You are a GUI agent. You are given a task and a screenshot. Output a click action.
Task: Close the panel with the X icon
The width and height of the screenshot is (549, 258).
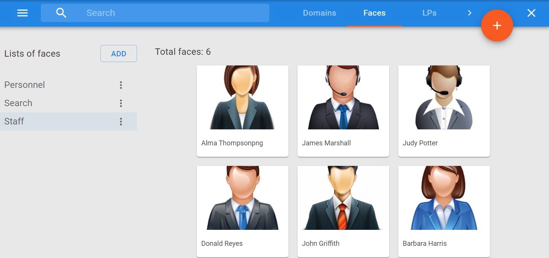pos(531,13)
